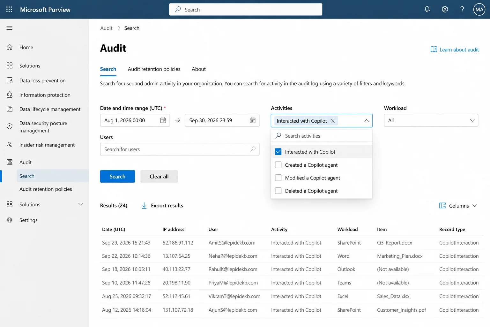Click the Audit icon in sidebar
The height and width of the screenshot is (327, 490).
click(x=10, y=162)
